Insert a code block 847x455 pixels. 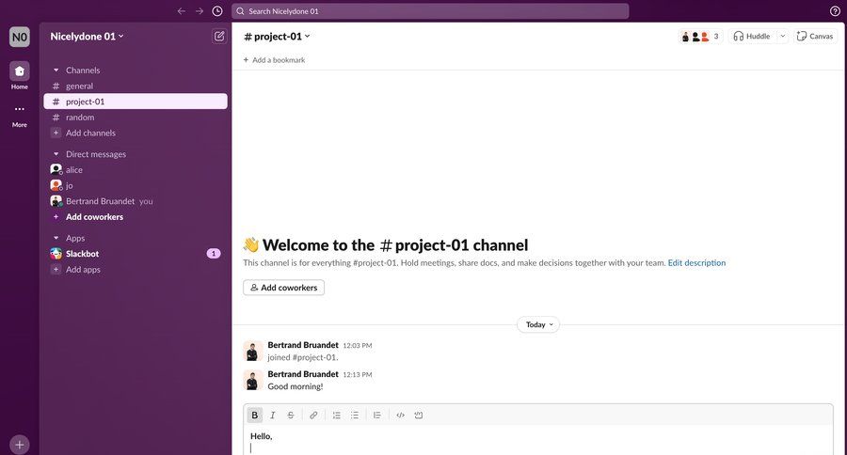point(418,416)
